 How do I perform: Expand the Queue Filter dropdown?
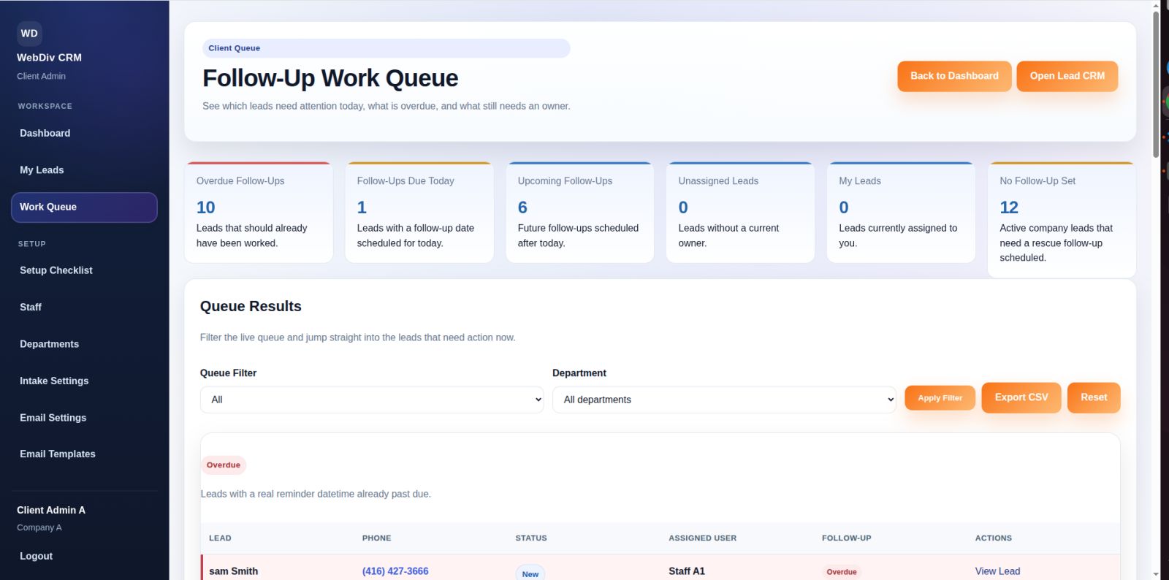[372, 400]
